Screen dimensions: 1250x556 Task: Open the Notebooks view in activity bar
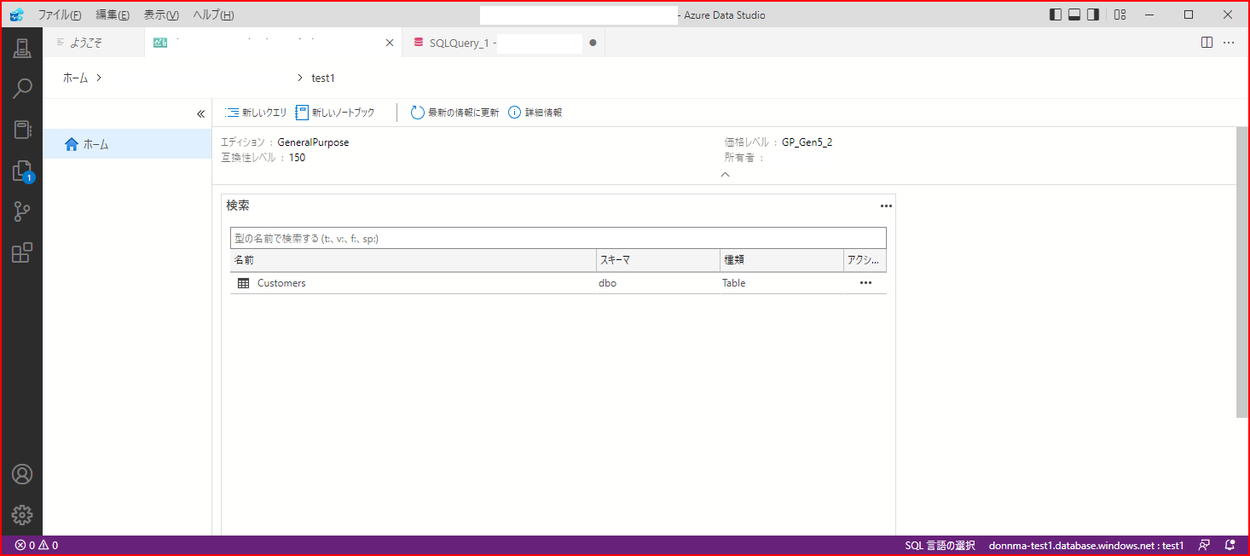coord(22,130)
